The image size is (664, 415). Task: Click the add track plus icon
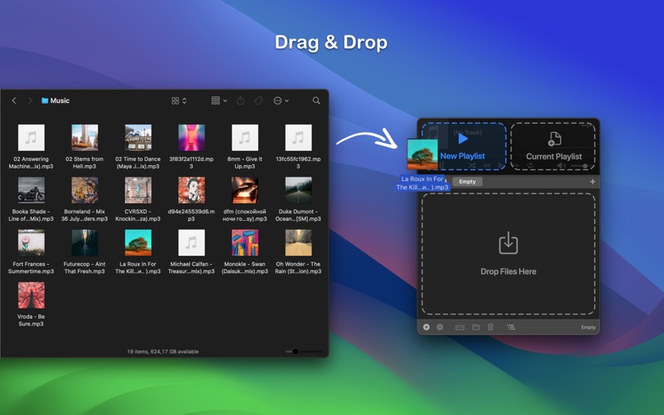pos(426,327)
